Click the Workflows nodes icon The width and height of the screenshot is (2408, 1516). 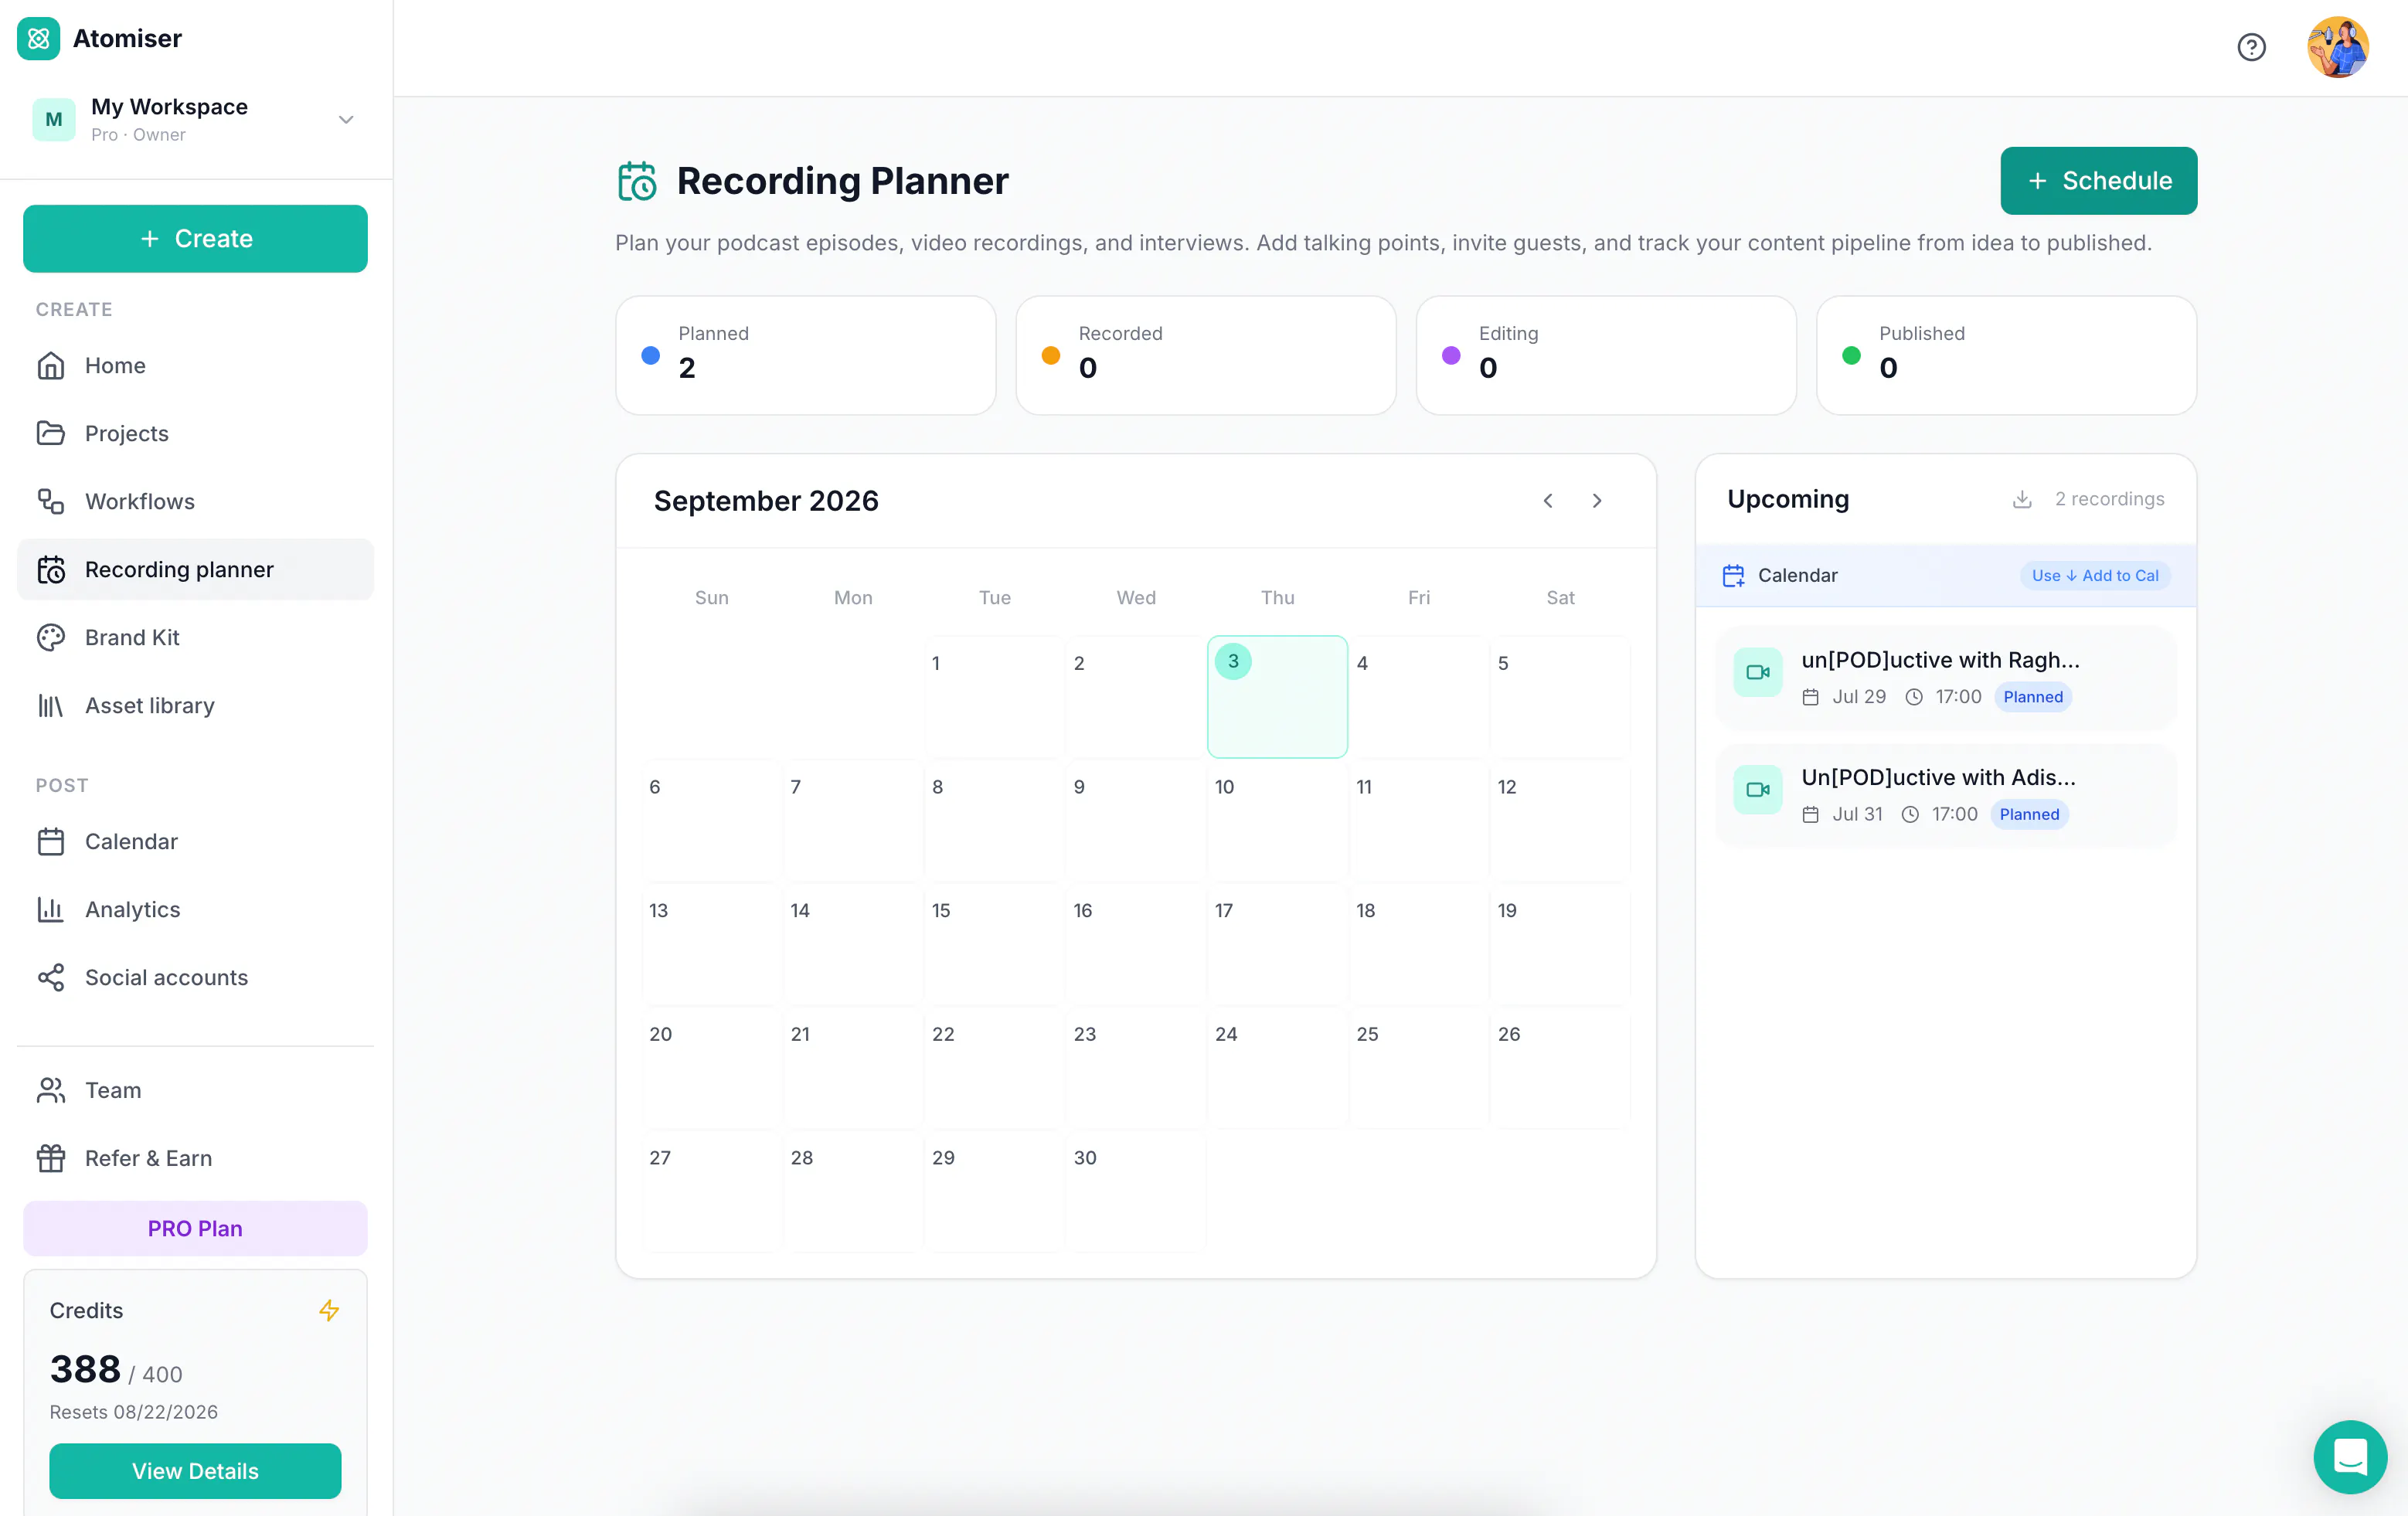click(x=51, y=501)
